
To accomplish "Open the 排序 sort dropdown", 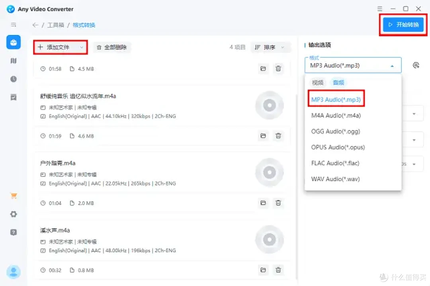I will point(270,47).
